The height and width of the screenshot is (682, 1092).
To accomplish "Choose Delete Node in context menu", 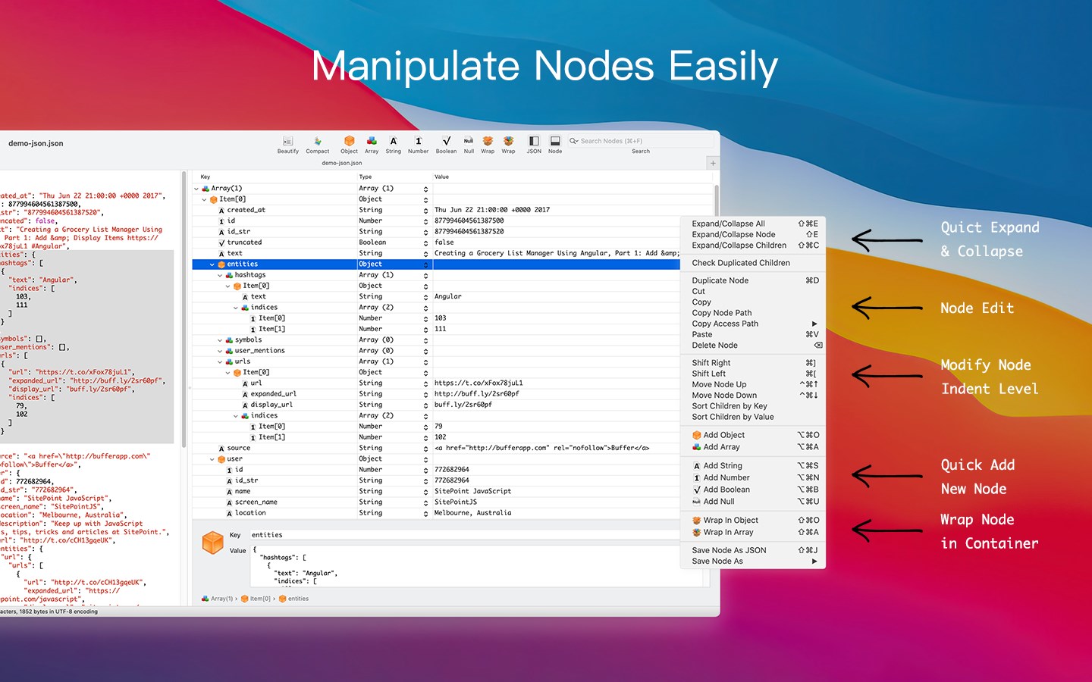I will (753, 346).
